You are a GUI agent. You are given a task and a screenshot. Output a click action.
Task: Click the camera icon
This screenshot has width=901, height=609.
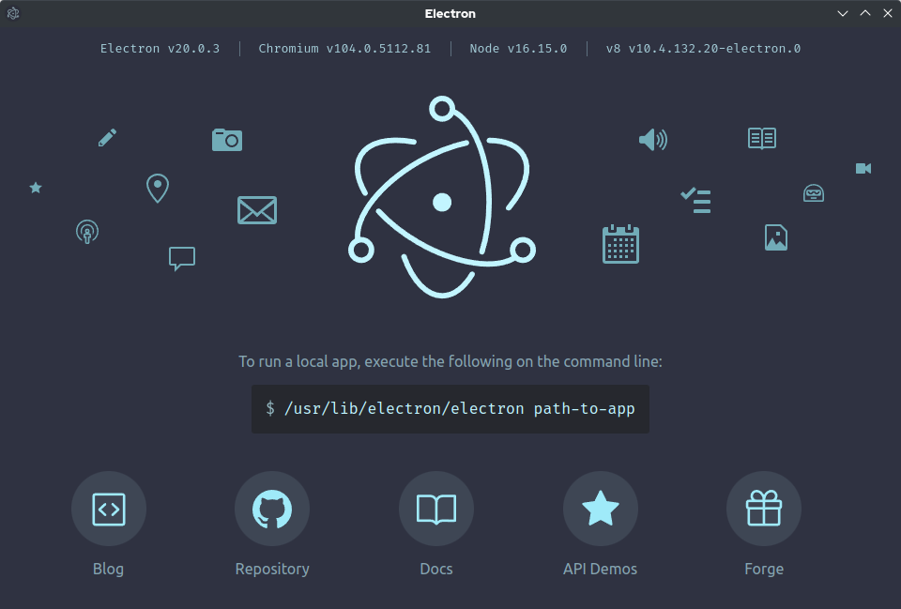pyautogui.click(x=227, y=139)
